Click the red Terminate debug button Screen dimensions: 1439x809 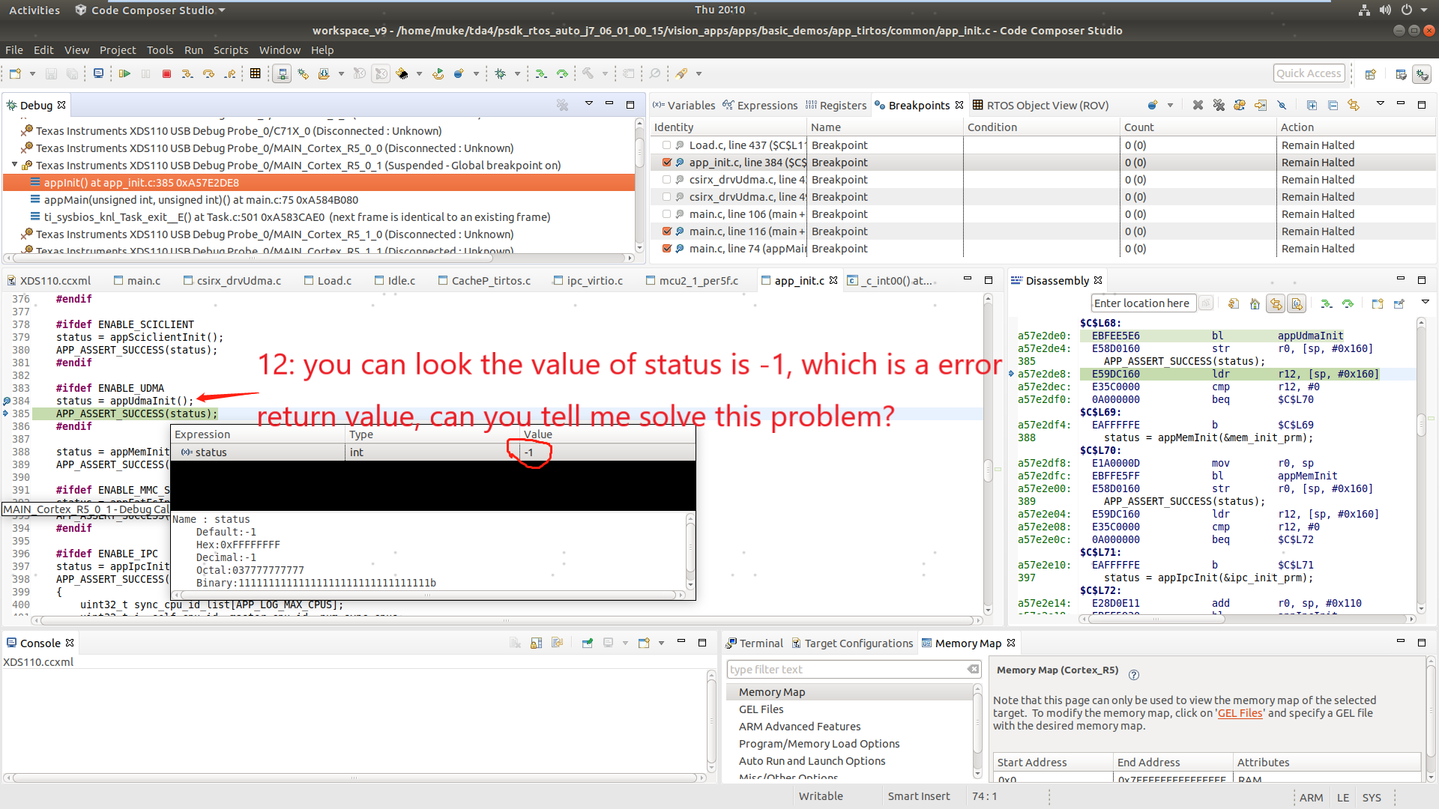click(x=166, y=73)
